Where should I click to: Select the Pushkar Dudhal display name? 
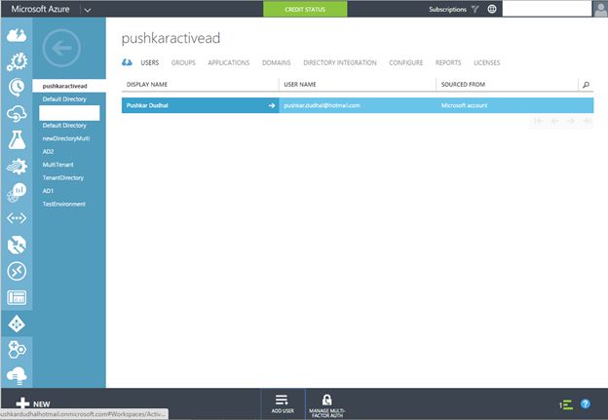[147, 105]
